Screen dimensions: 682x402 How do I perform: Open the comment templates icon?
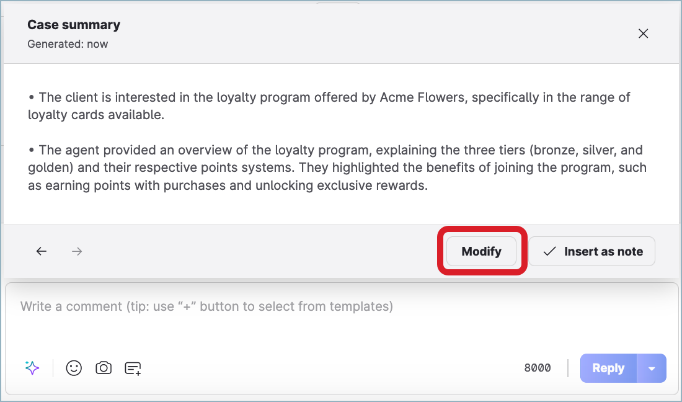(x=133, y=368)
